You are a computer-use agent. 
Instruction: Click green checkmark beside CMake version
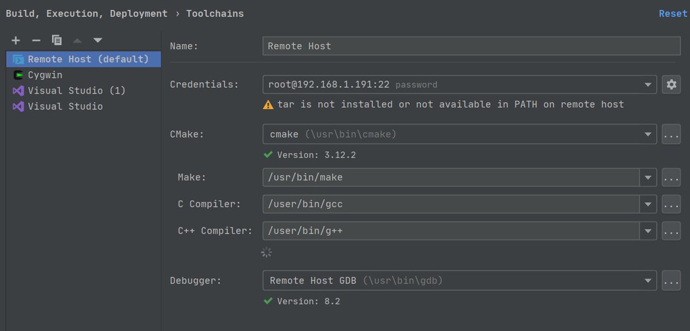pyautogui.click(x=268, y=154)
